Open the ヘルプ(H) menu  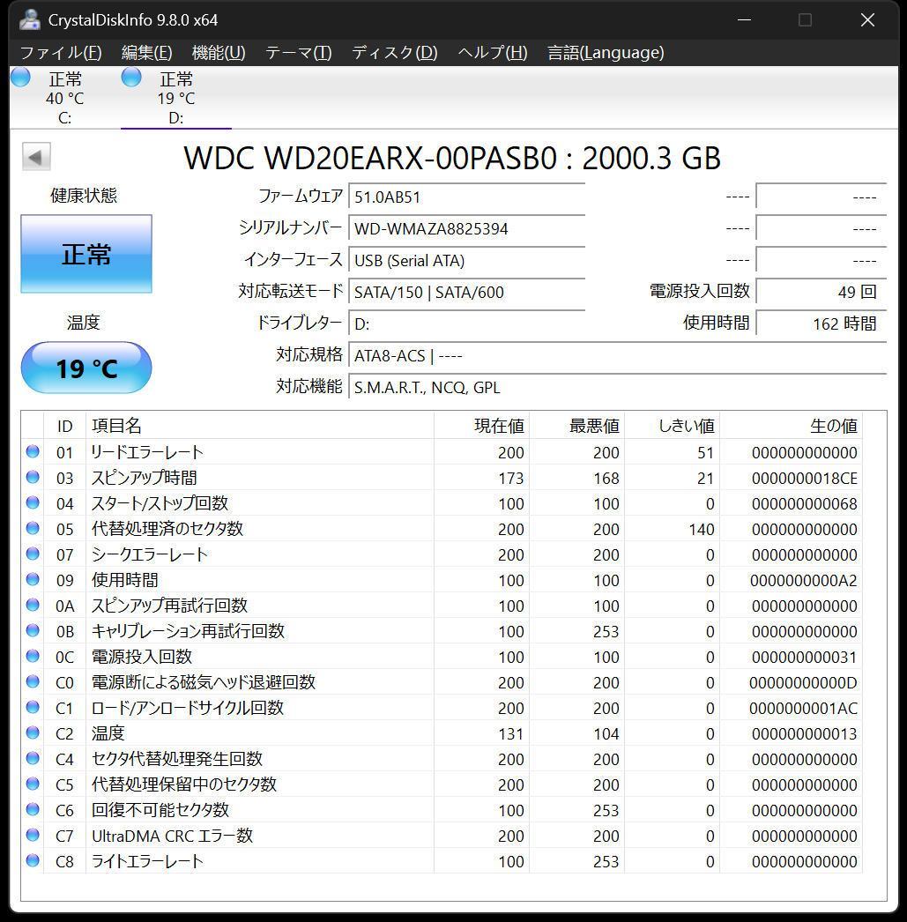pos(493,53)
